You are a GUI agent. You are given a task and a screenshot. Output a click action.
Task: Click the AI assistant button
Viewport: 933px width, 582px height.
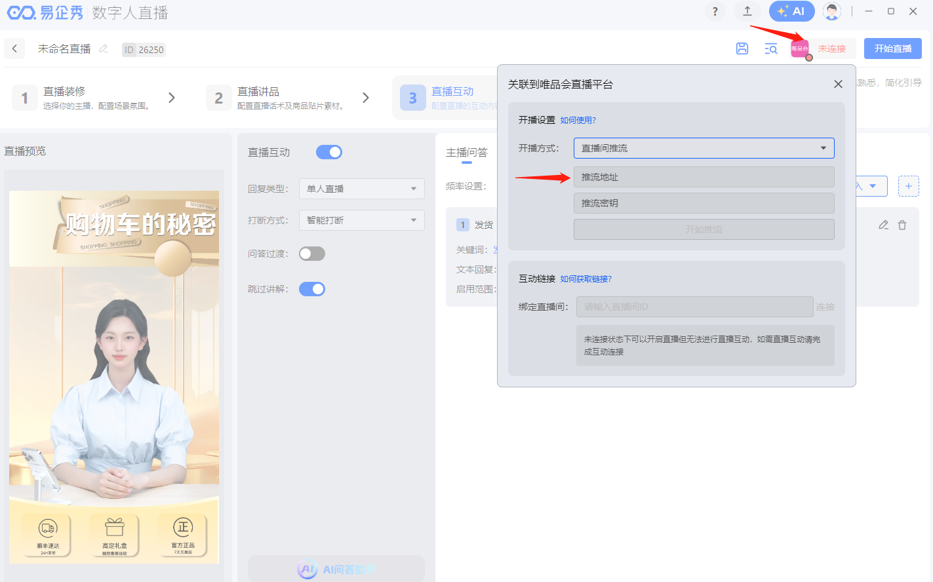coord(791,11)
